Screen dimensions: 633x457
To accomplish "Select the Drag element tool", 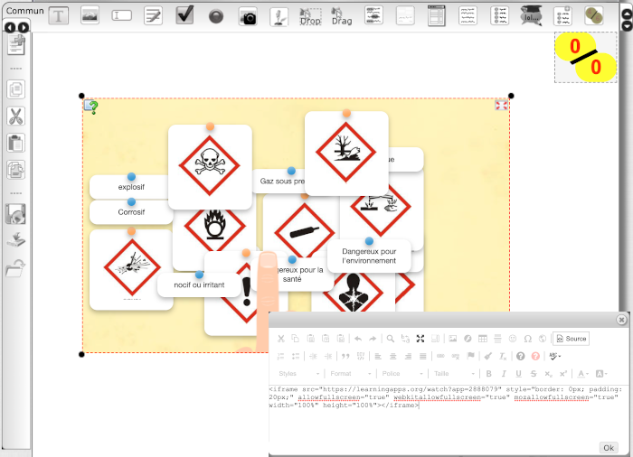I will (341, 16).
